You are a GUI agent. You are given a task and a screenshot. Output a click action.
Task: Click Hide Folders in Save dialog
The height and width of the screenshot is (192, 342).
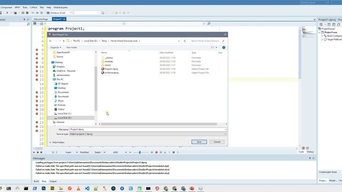tap(57, 142)
